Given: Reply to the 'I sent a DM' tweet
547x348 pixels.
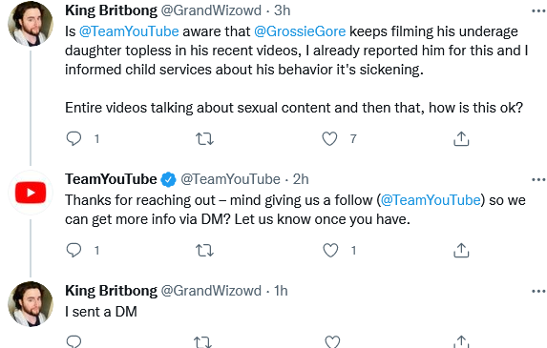Looking at the screenshot, I should coord(74,341).
